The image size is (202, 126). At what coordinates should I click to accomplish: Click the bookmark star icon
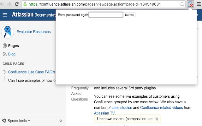182,4
